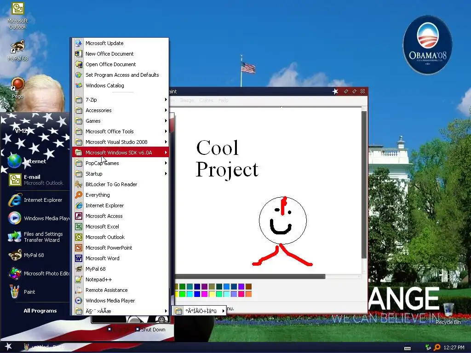
Task: Open Set Program Access and Defaults
Action: [x=120, y=75]
